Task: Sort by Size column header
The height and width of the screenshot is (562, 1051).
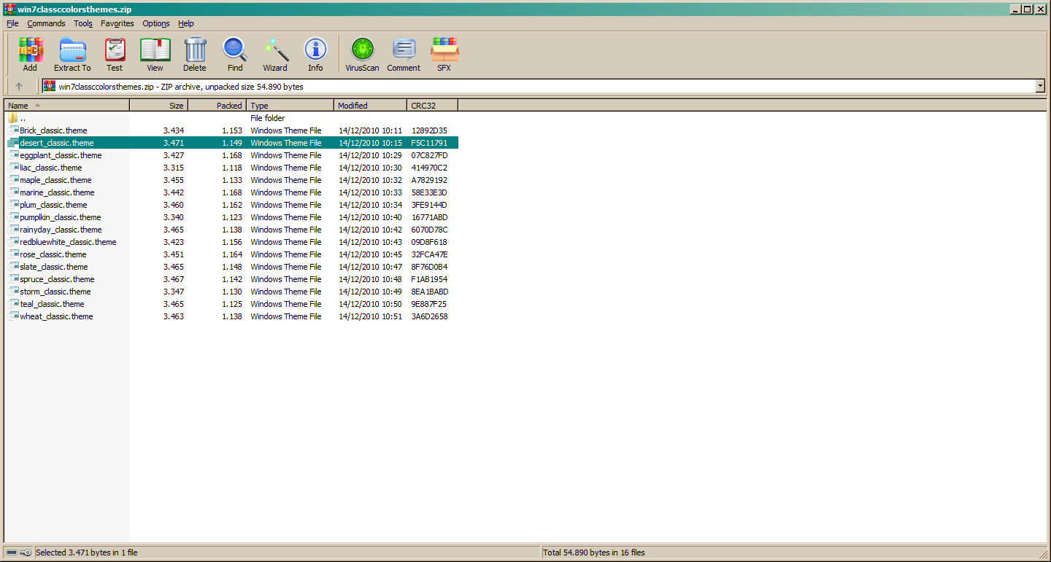Action: (159, 106)
